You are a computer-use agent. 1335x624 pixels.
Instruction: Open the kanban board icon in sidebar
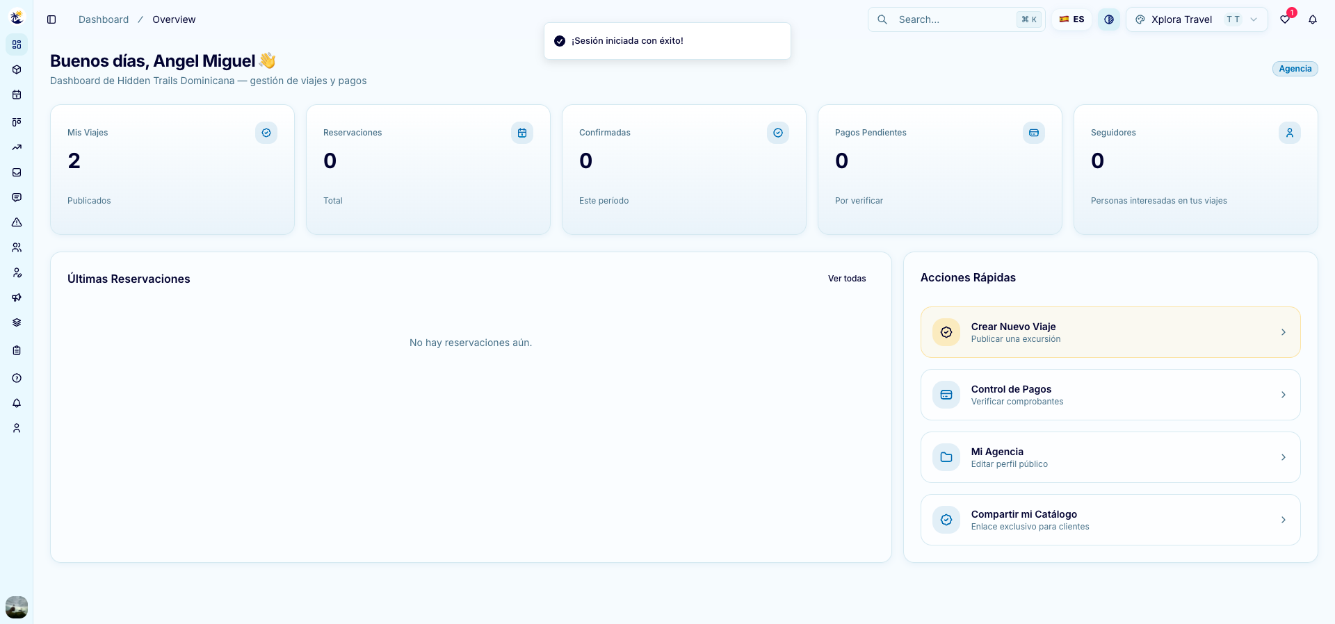(17, 122)
